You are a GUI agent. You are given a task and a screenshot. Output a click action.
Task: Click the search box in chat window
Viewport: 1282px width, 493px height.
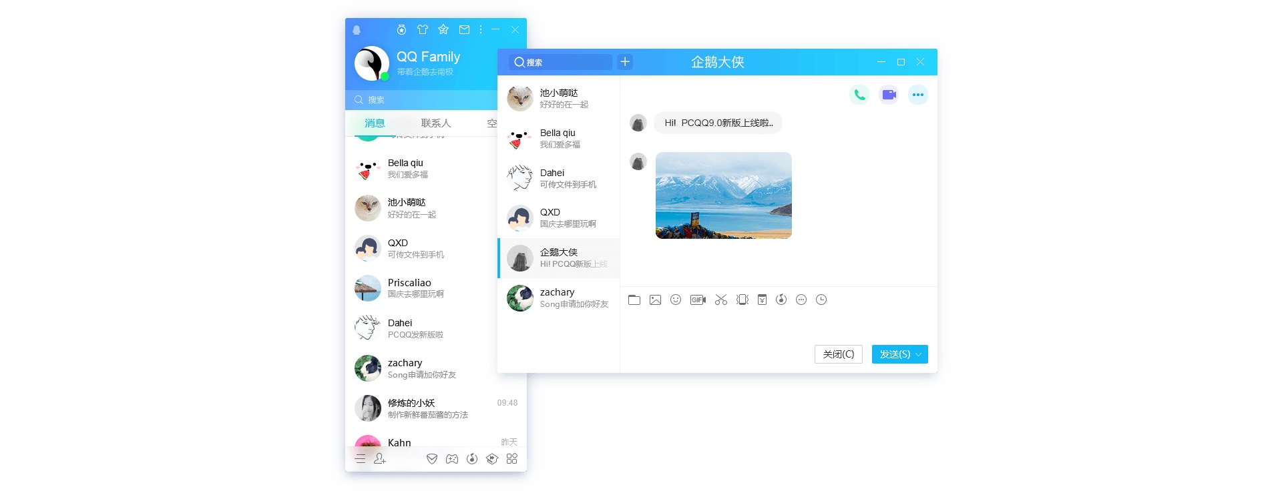click(x=560, y=62)
